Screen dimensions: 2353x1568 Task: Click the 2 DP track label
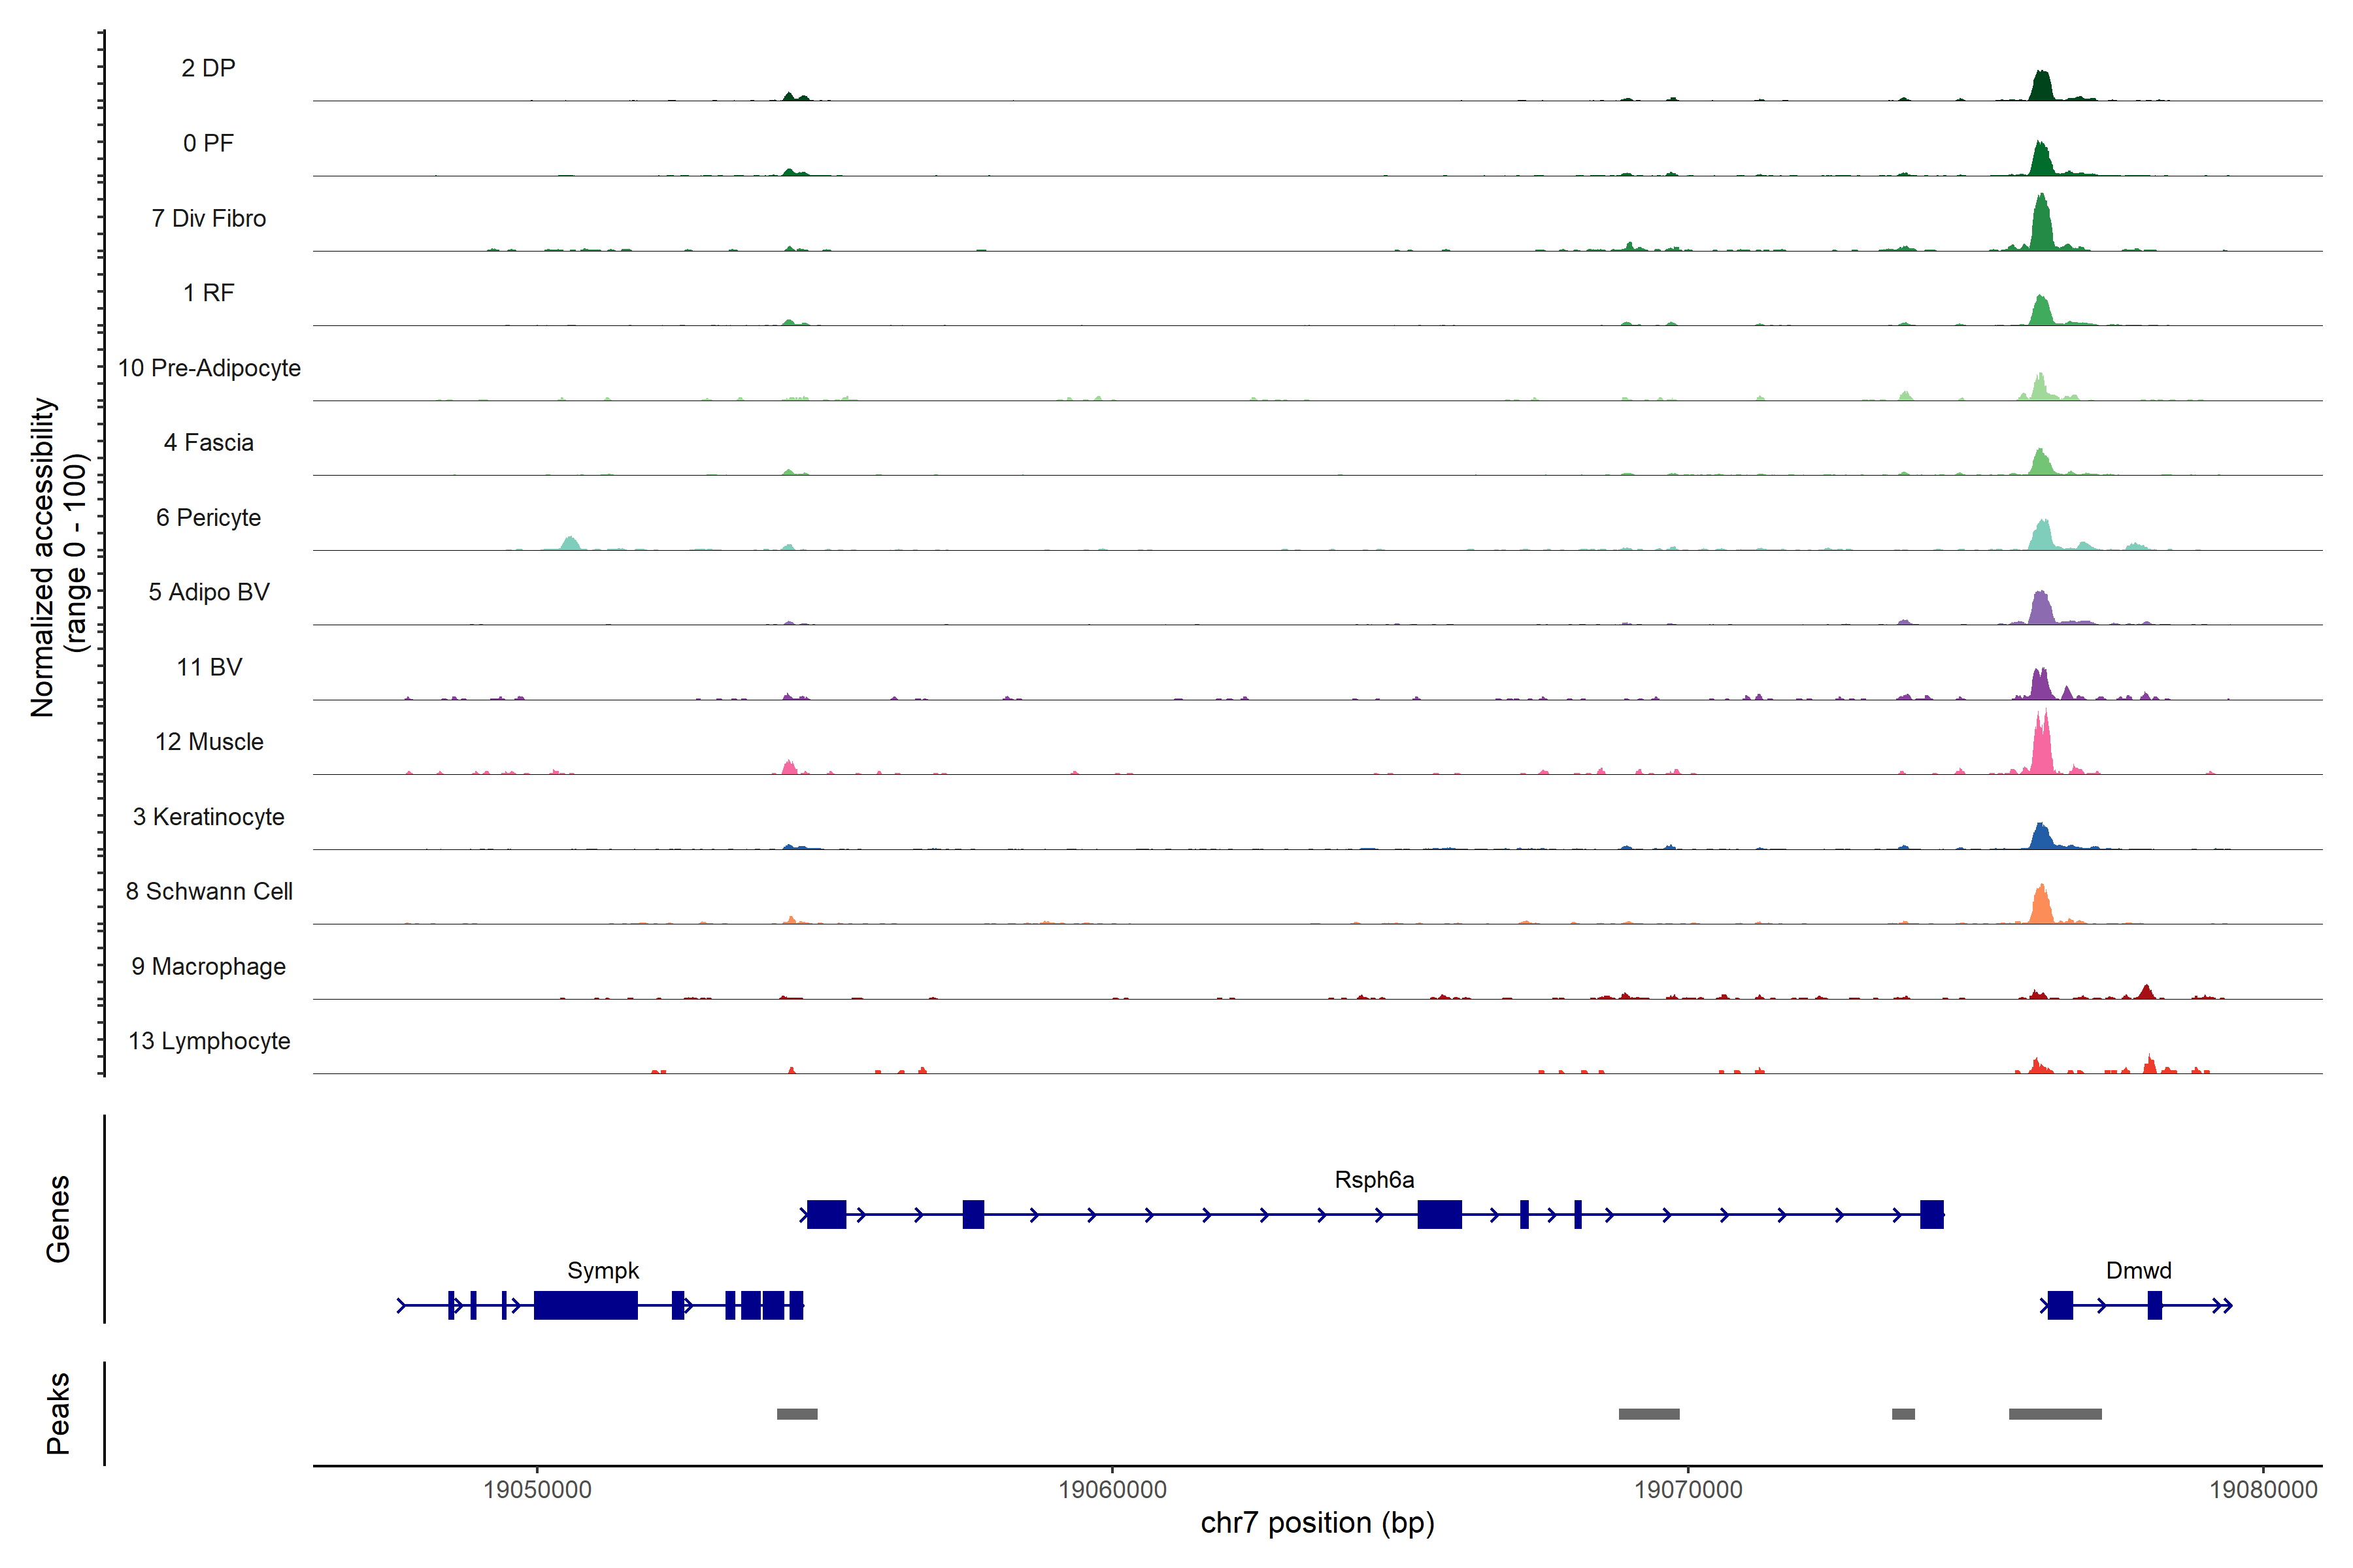(208, 68)
